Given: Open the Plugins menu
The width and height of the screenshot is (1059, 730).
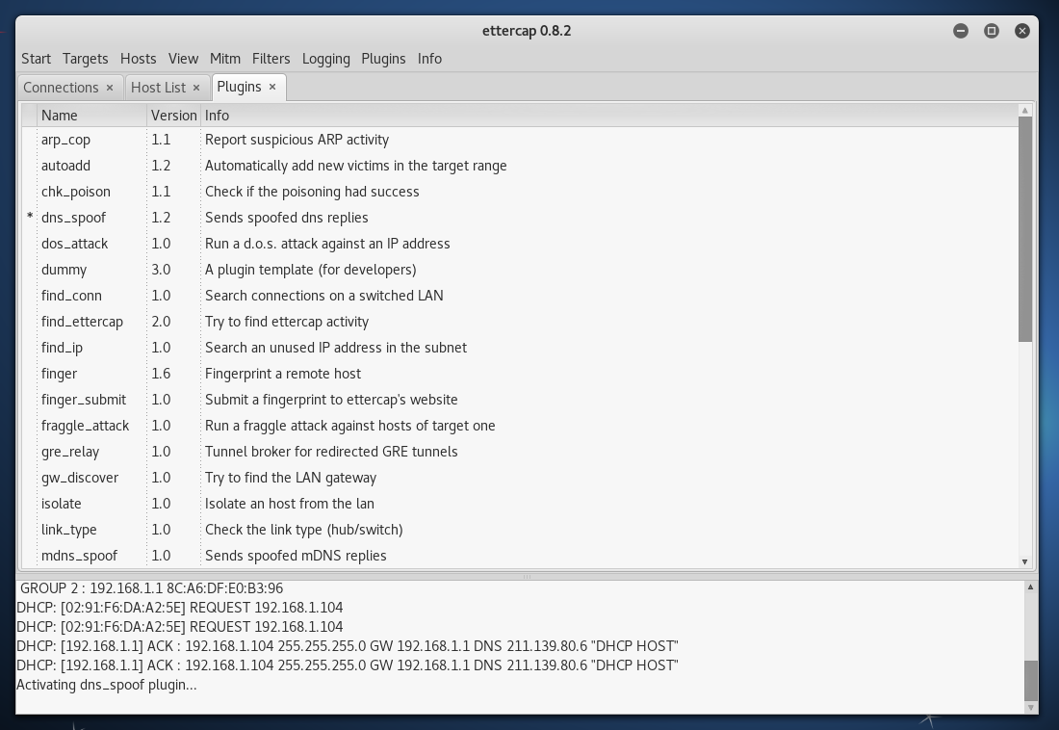Looking at the screenshot, I should (383, 59).
